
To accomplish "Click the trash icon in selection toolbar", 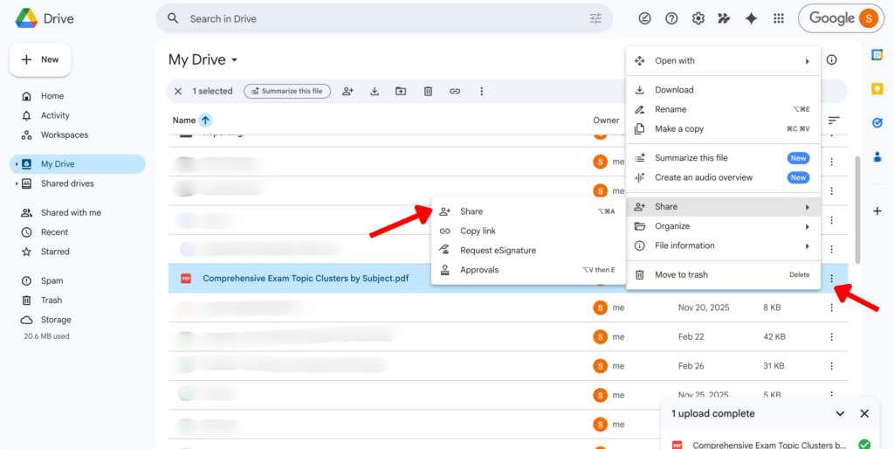I will pyautogui.click(x=428, y=91).
